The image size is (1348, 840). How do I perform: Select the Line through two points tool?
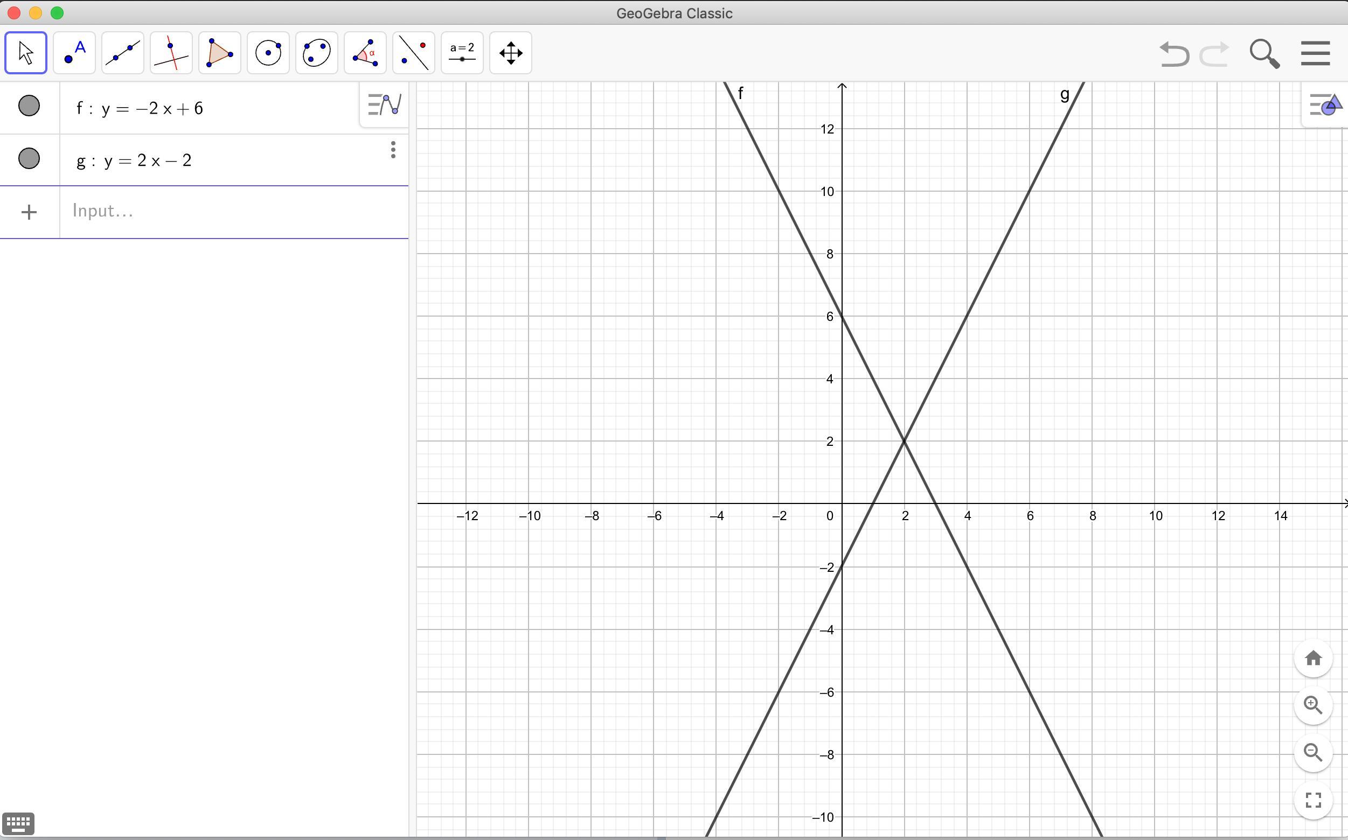(x=122, y=53)
